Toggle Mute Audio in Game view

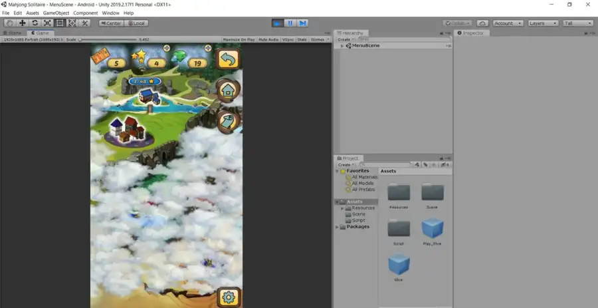[268, 39]
